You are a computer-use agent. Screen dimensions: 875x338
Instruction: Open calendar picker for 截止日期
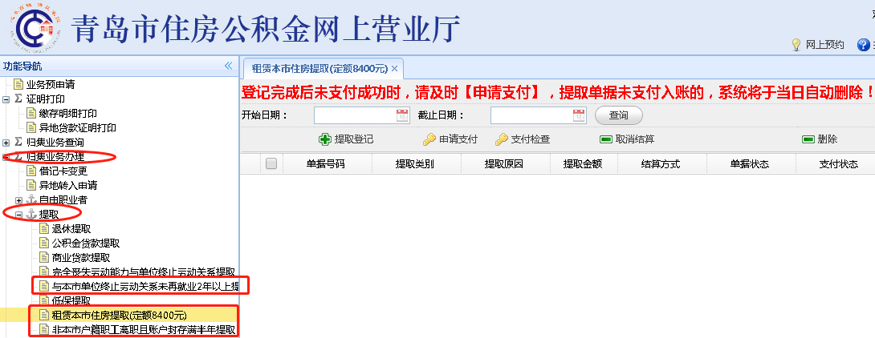pos(579,115)
